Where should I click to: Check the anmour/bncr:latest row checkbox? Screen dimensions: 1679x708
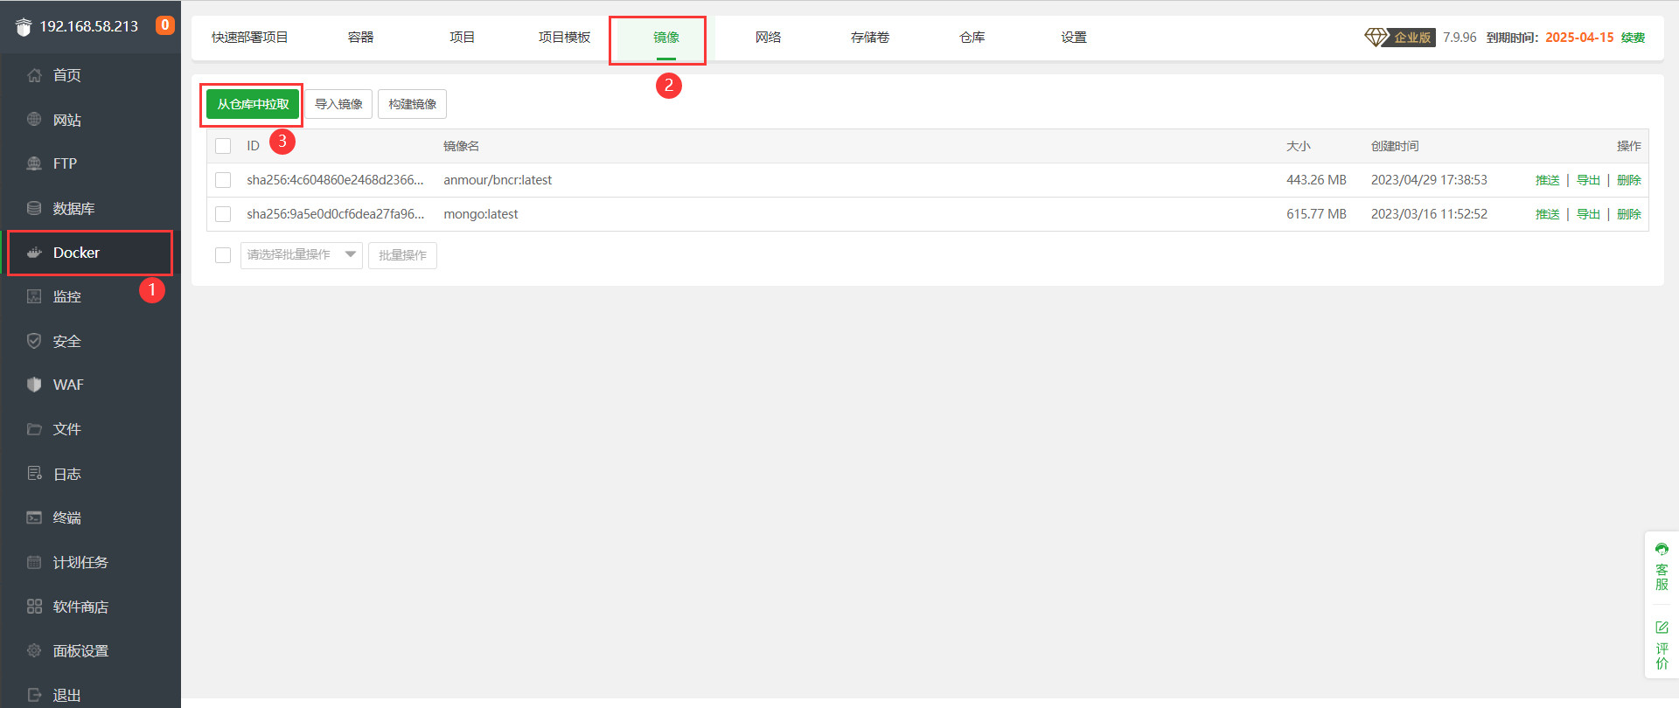(x=223, y=180)
